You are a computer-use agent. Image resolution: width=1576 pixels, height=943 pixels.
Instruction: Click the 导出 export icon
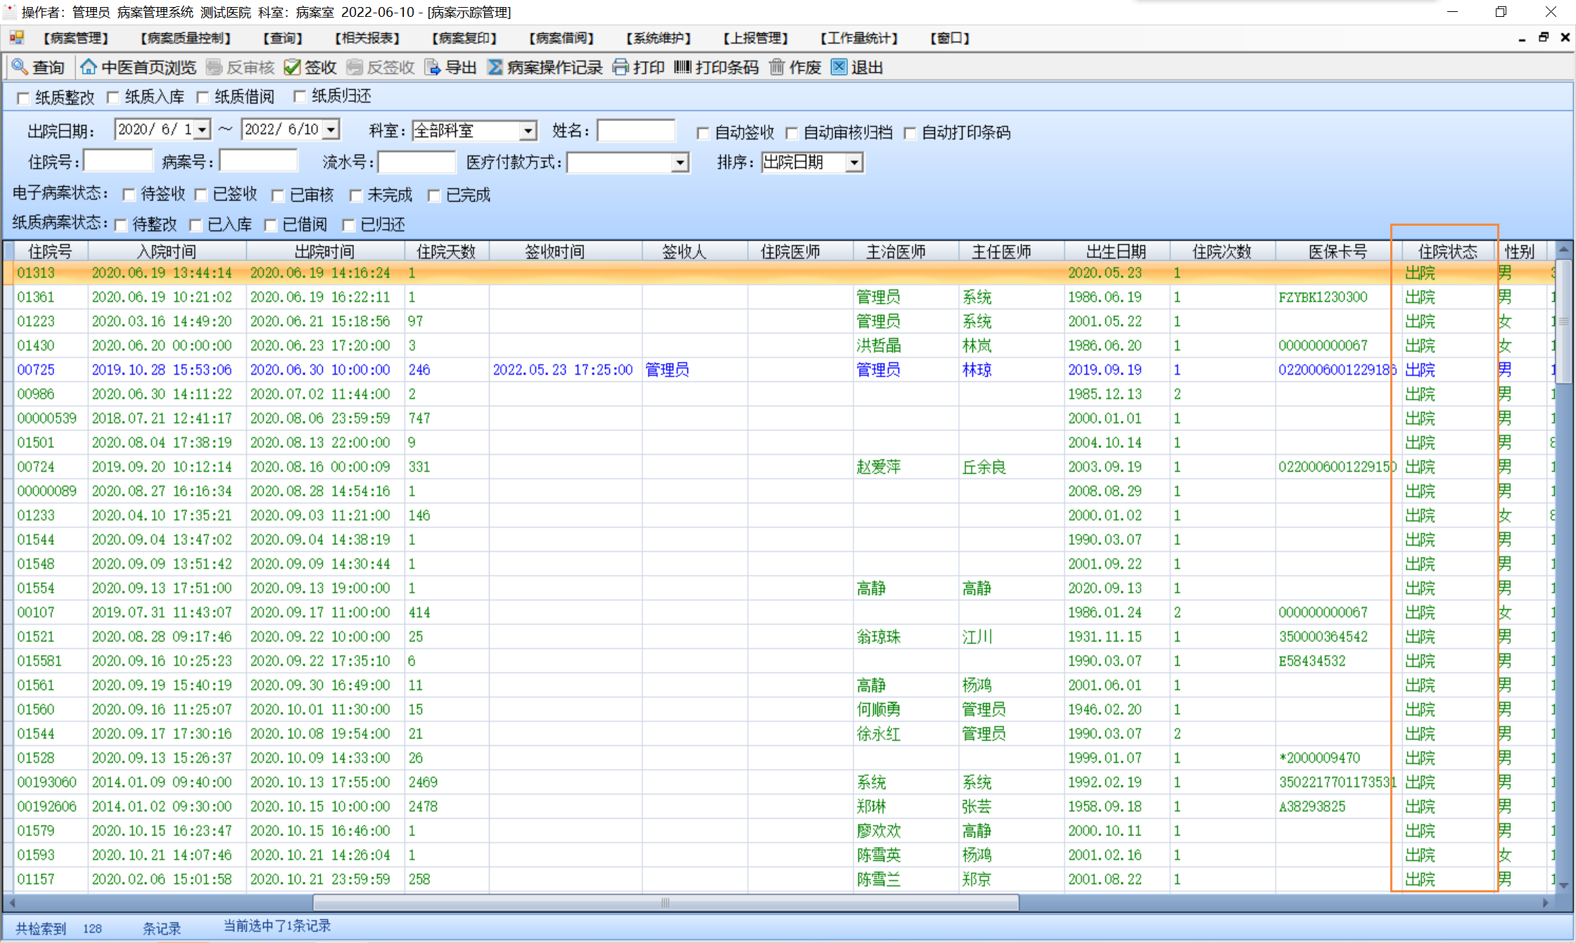(433, 67)
